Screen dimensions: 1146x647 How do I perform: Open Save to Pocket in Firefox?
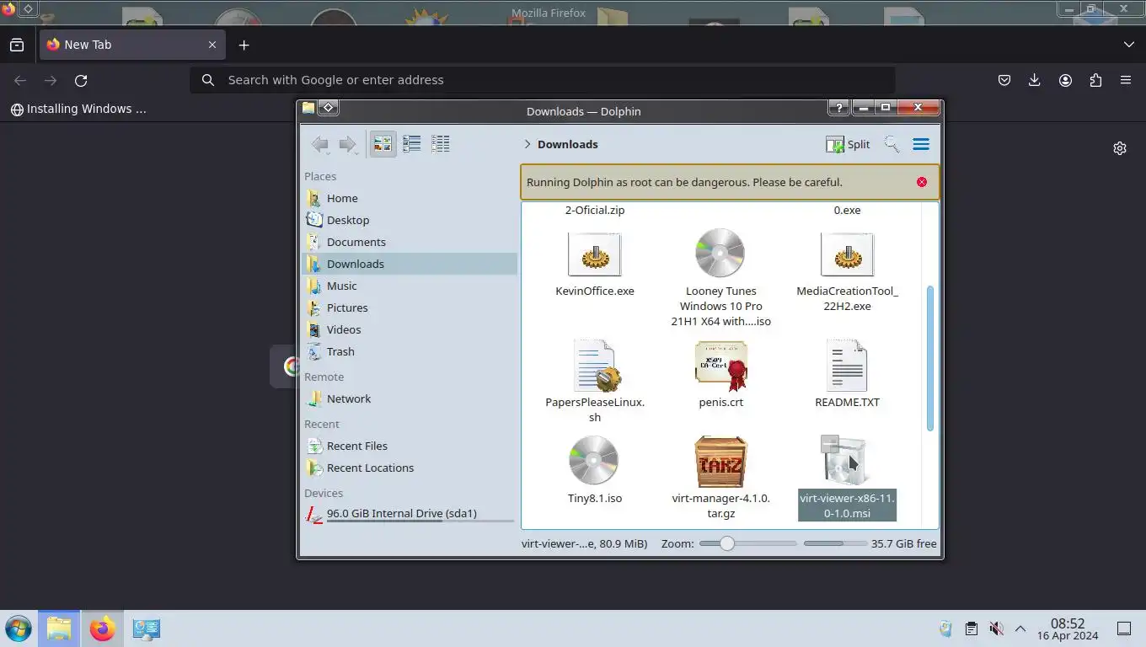1004,80
